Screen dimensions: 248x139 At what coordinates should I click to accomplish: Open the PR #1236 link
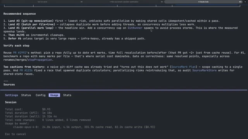[x=26, y=70]
